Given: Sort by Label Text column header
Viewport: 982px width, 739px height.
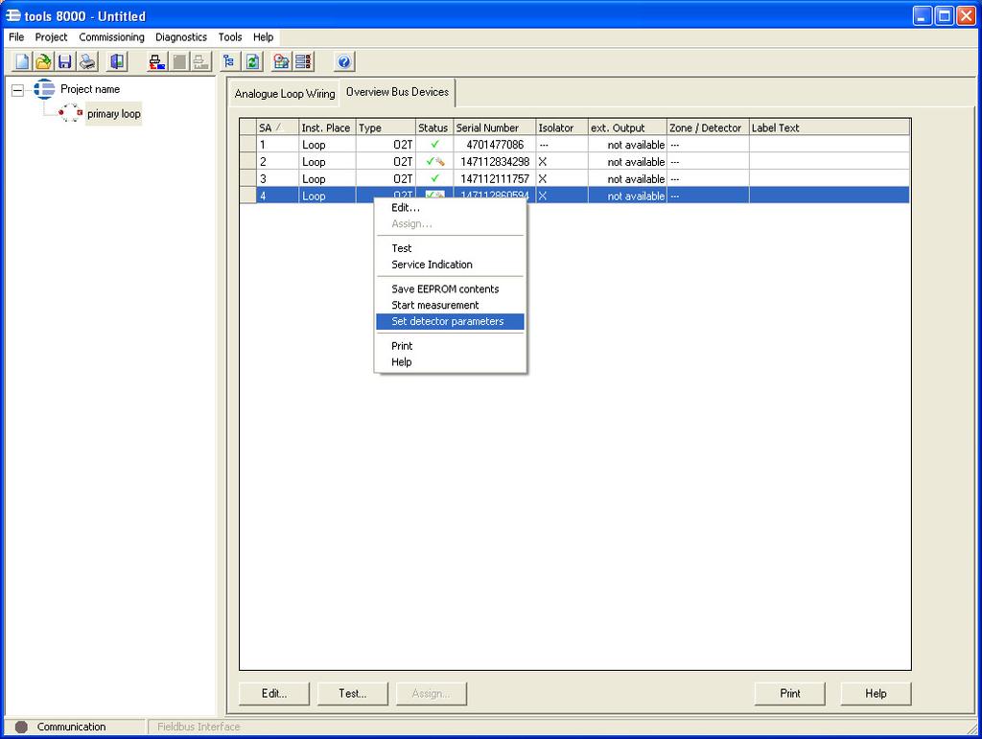Looking at the screenshot, I should pyautogui.click(x=830, y=127).
